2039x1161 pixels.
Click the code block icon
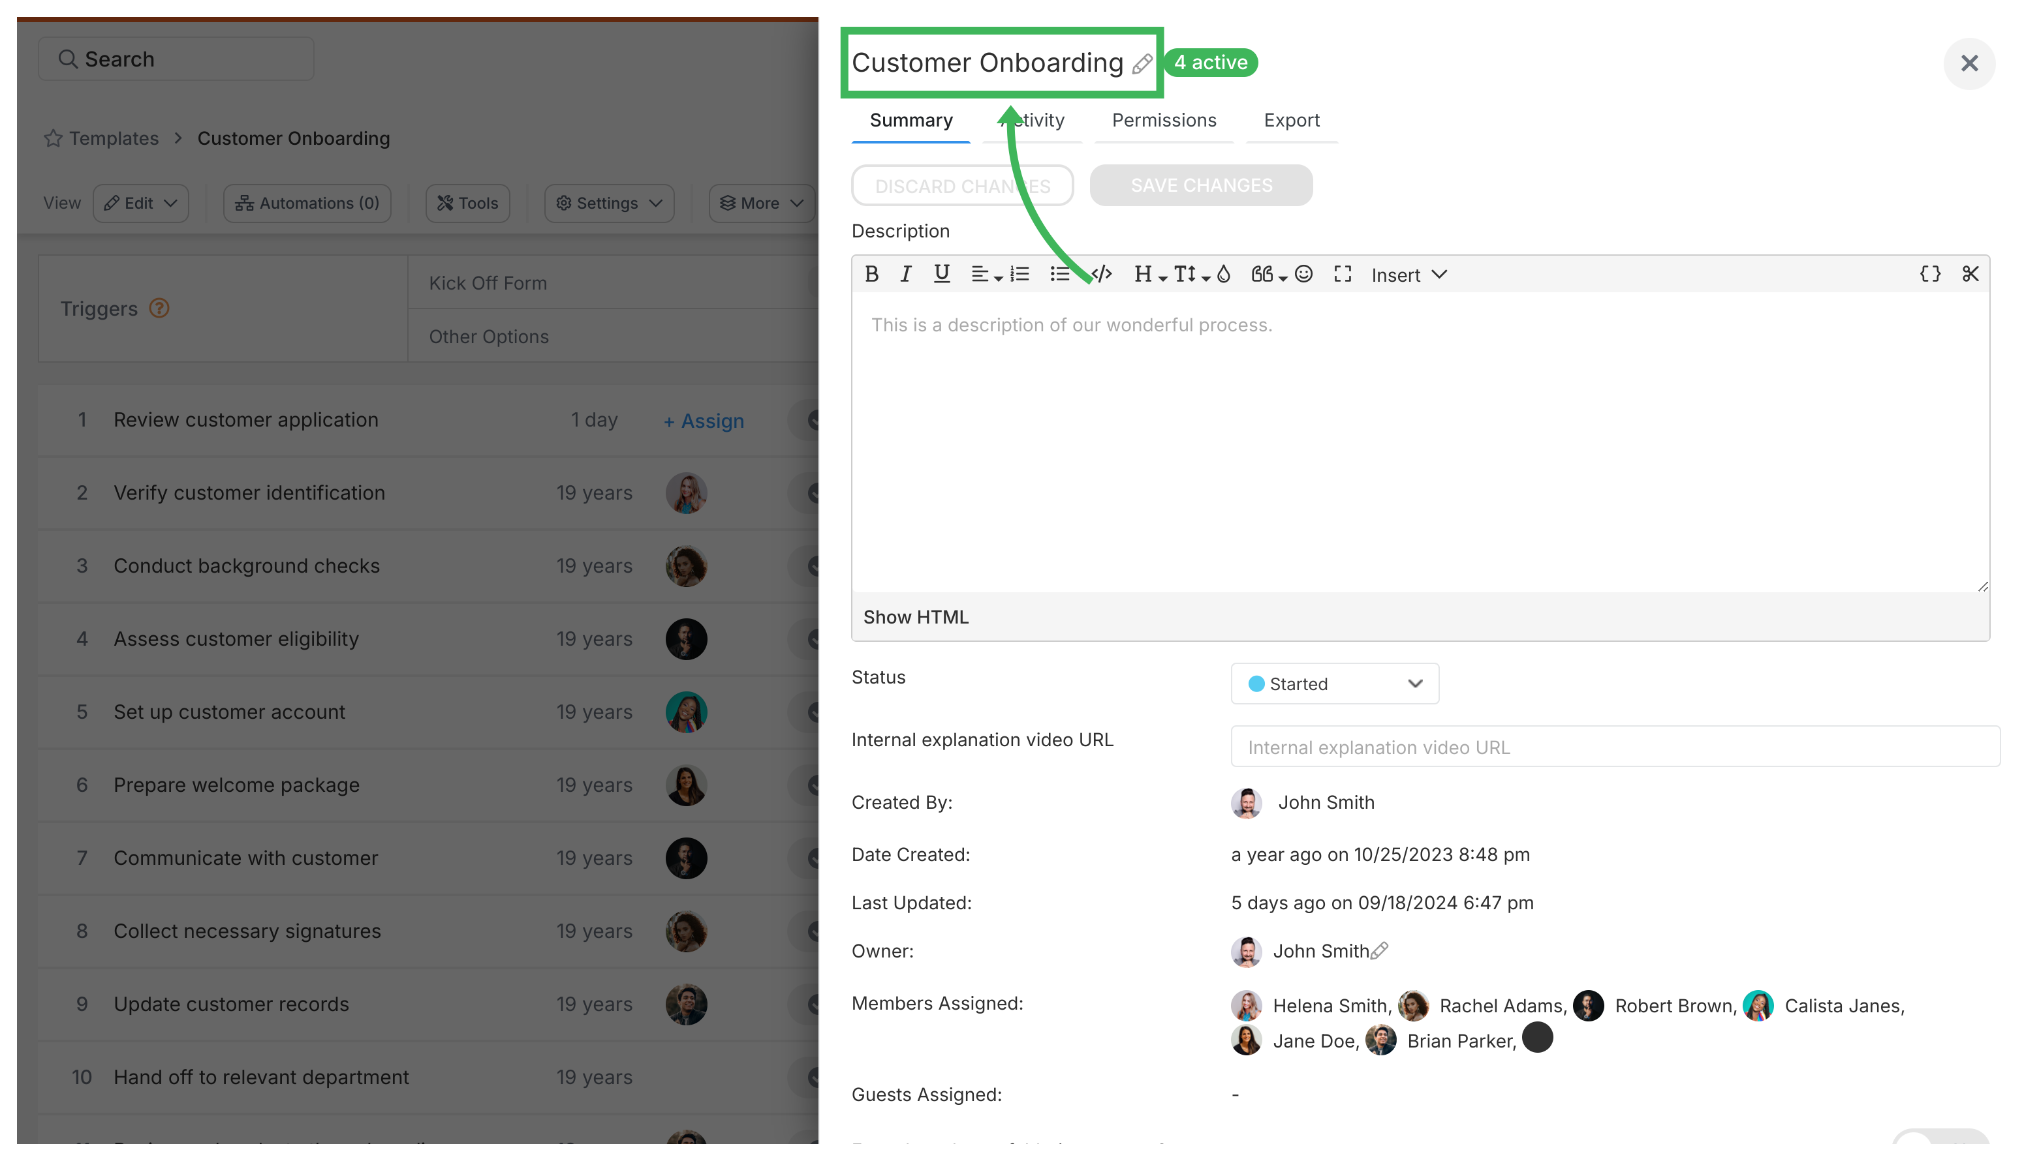pos(1102,274)
